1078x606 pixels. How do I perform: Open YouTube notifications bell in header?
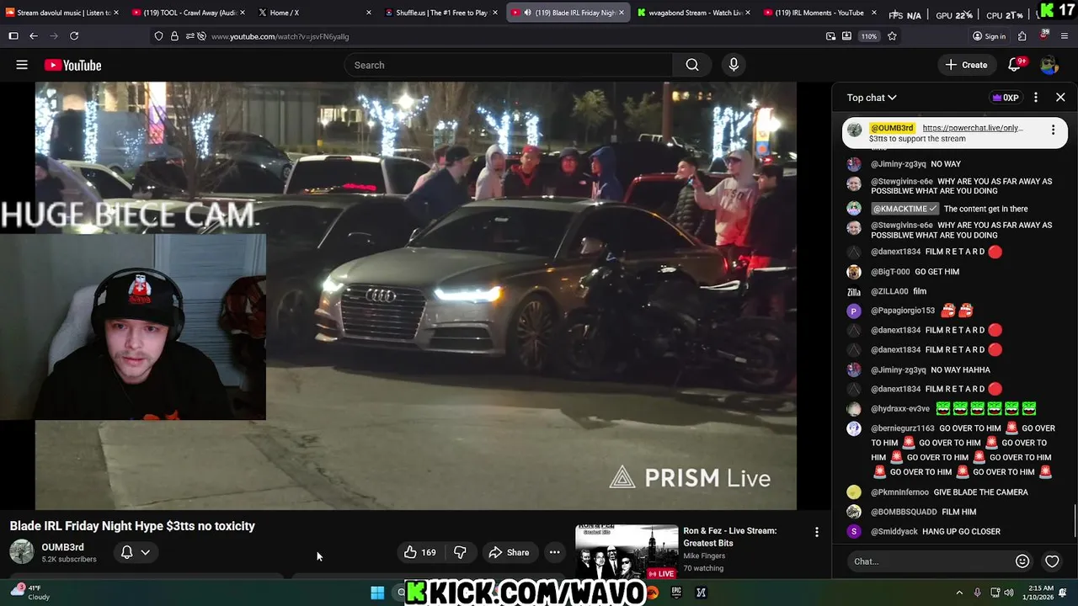(1015, 65)
